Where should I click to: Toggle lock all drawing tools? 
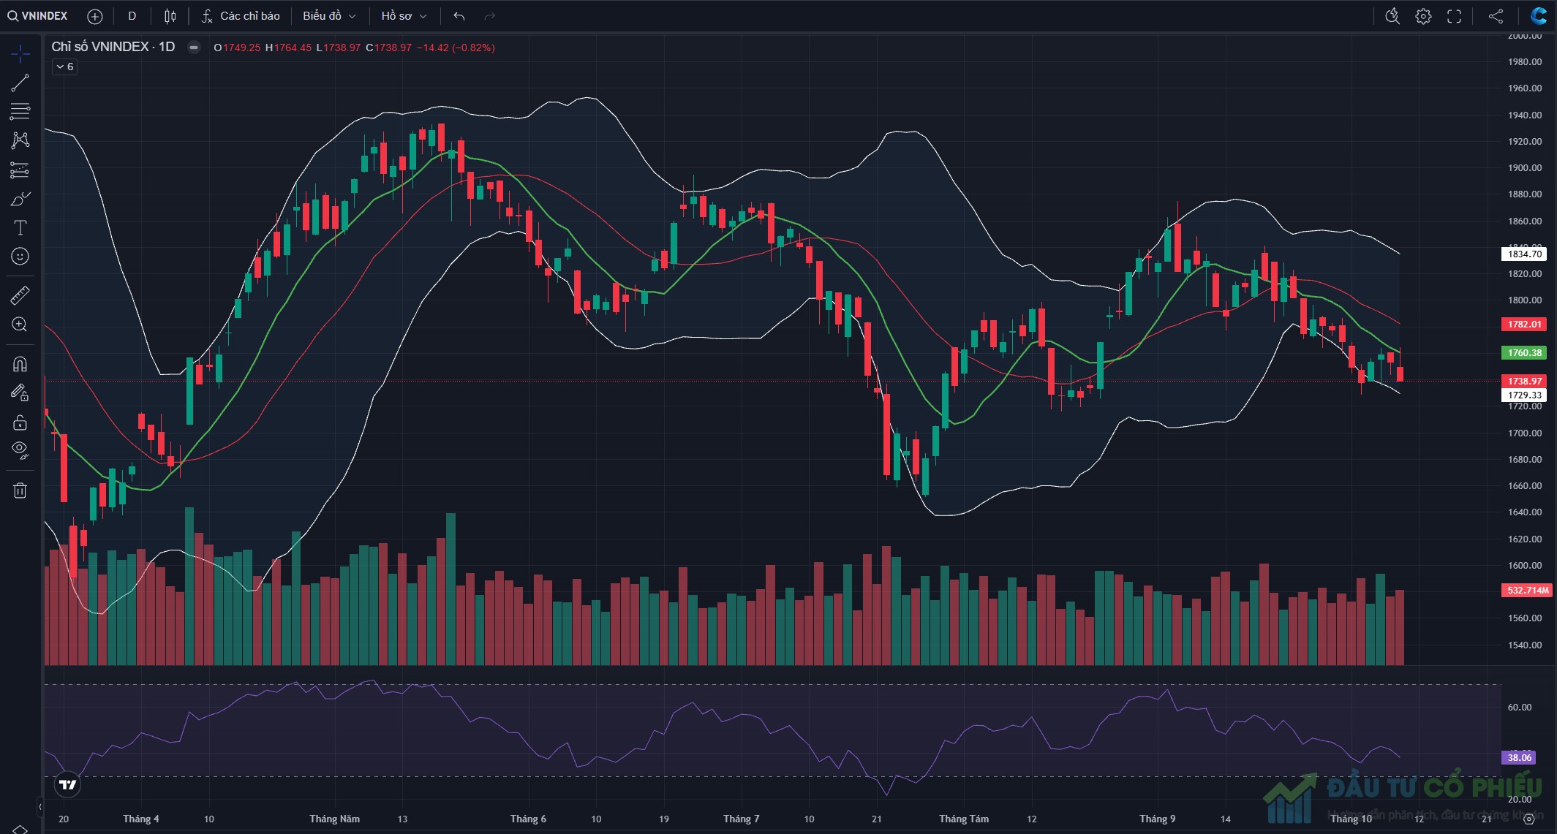20,422
